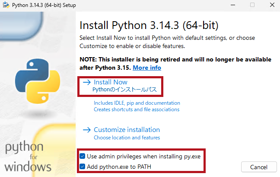This screenshot has height=177, width=280.
Task: Choose the Customize installation option
Action: (x=127, y=130)
